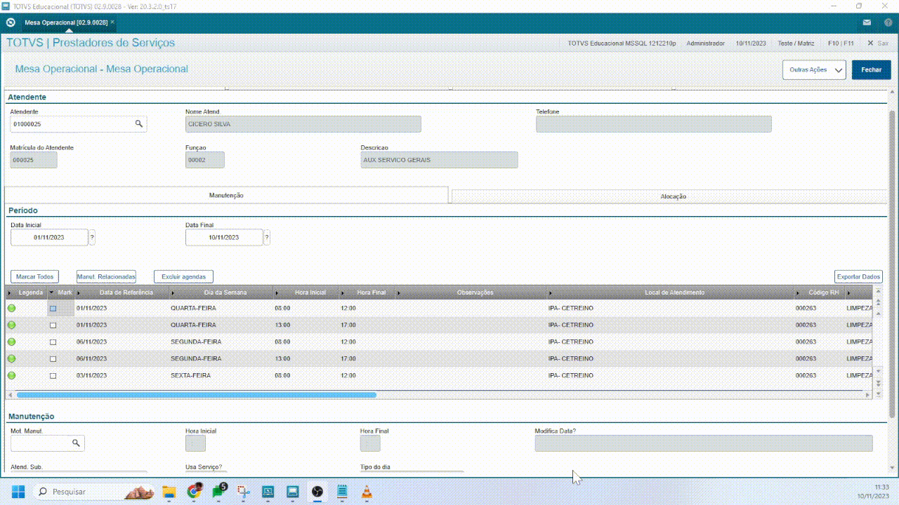Click the Manut. Relacionadas button
899x505 pixels.
pyautogui.click(x=106, y=277)
